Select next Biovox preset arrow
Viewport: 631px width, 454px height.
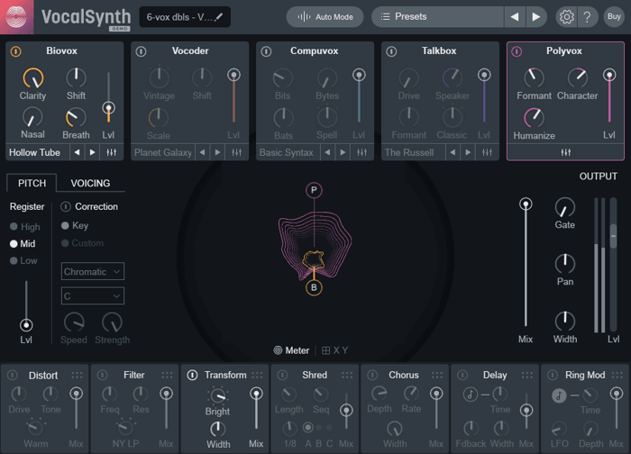coord(92,152)
